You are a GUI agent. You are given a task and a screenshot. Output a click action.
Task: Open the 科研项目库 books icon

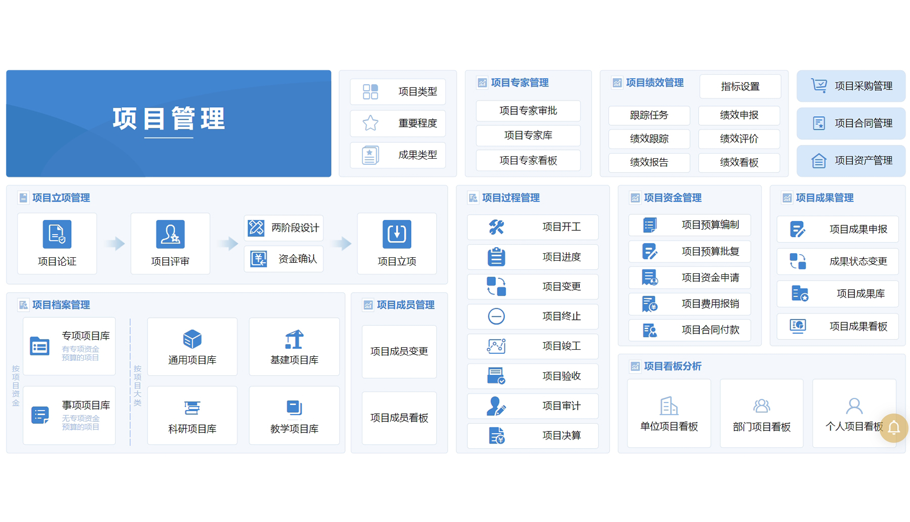[x=192, y=408]
